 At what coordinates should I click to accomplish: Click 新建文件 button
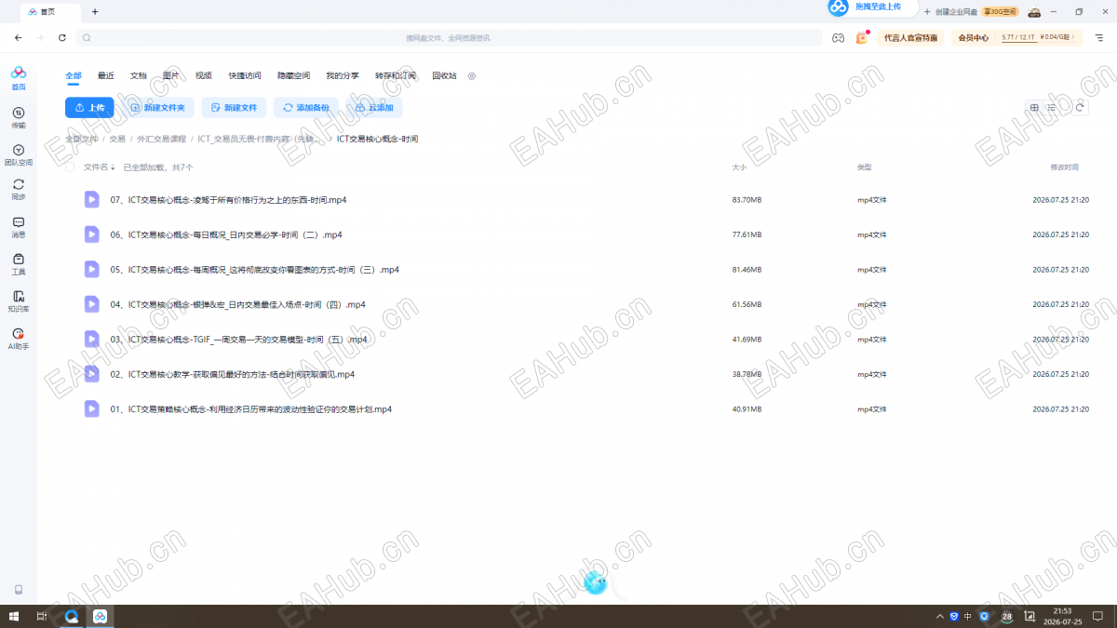(x=234, y=108)
